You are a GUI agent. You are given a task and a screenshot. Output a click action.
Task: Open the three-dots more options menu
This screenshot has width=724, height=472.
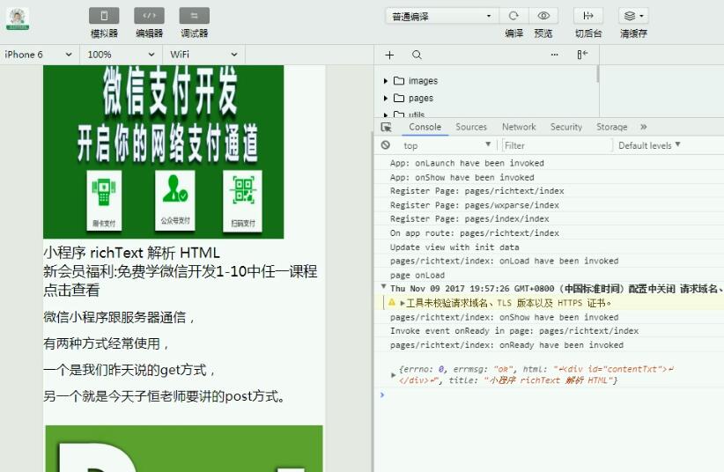555,55
